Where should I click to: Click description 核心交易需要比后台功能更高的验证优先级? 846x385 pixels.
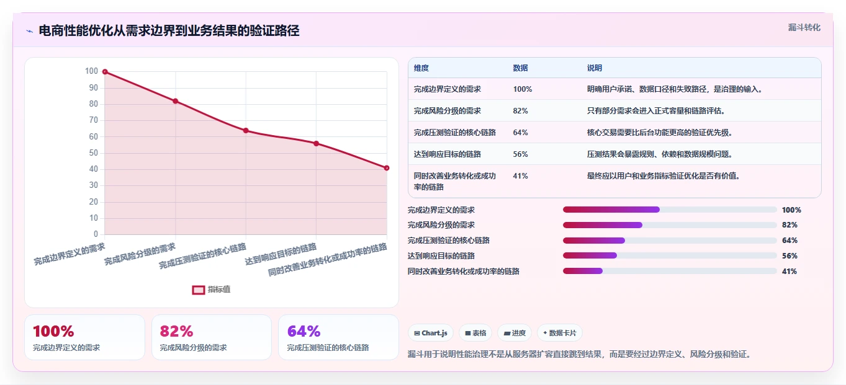[660, 133]
